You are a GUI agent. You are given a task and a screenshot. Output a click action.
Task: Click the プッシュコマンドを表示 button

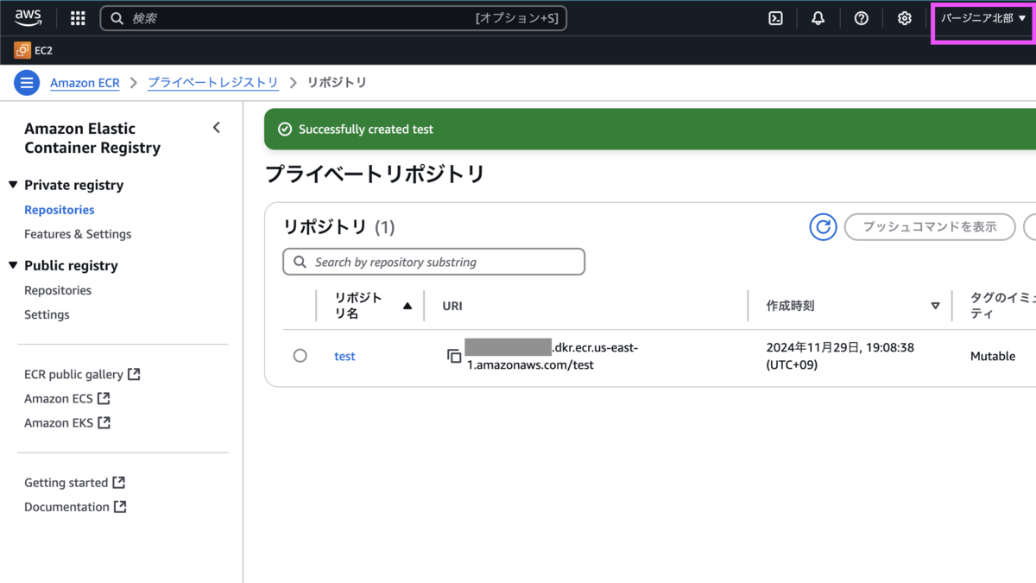(930, 227)
